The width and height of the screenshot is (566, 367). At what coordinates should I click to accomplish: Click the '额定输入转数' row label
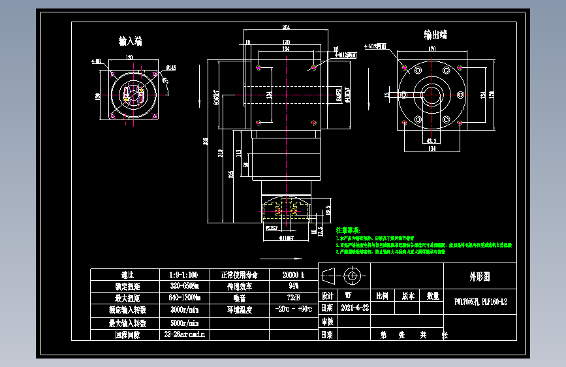click(127, 310)
